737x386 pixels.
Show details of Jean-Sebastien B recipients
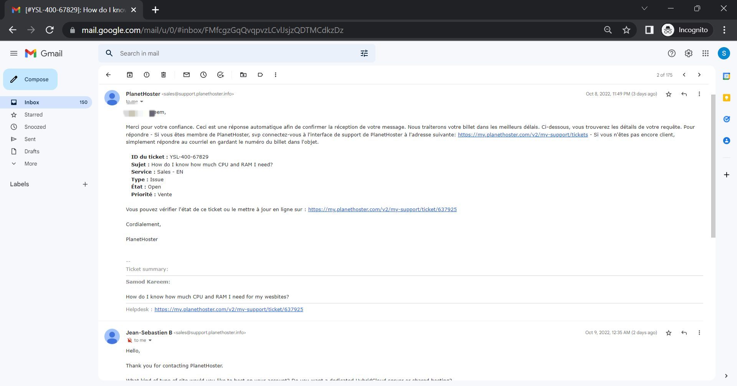[x=150, y=340]
